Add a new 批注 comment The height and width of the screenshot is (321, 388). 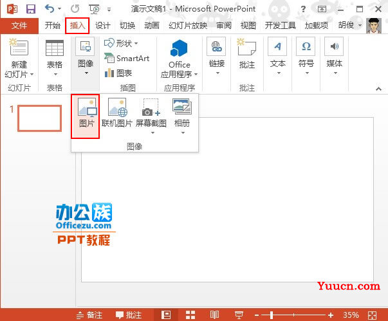pyautogui.click(x=246, y=54)
